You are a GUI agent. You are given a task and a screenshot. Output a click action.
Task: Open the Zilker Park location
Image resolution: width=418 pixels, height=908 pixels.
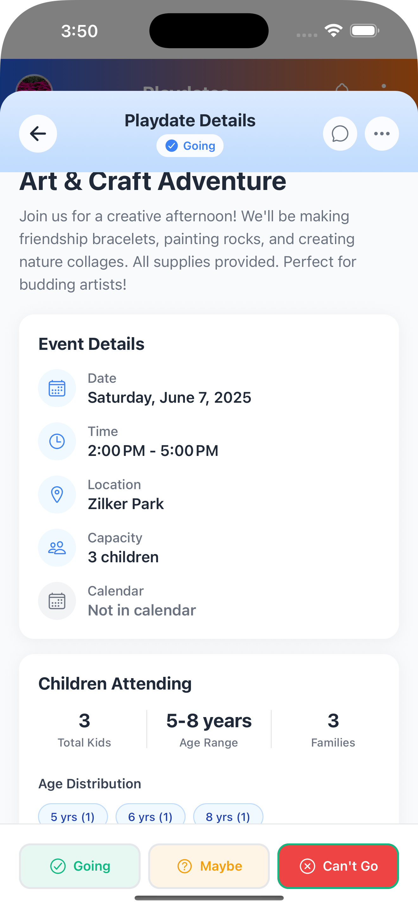click(x=126, y=504)
